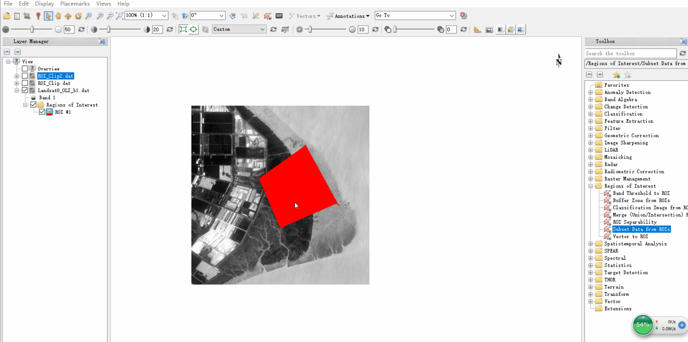The width and height of the screenshot is (688, 342).
Task: Open the Data Manager clipboard icon
Action: [17, 16]
